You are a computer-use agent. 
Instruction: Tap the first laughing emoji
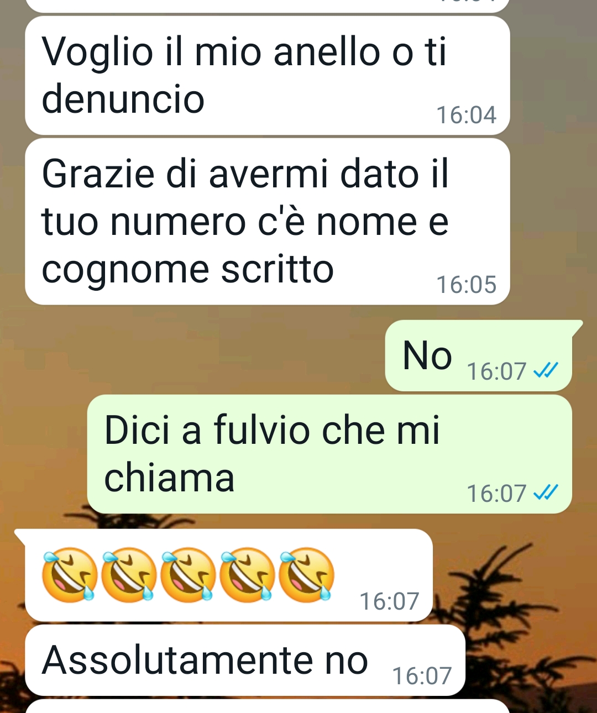70,574
